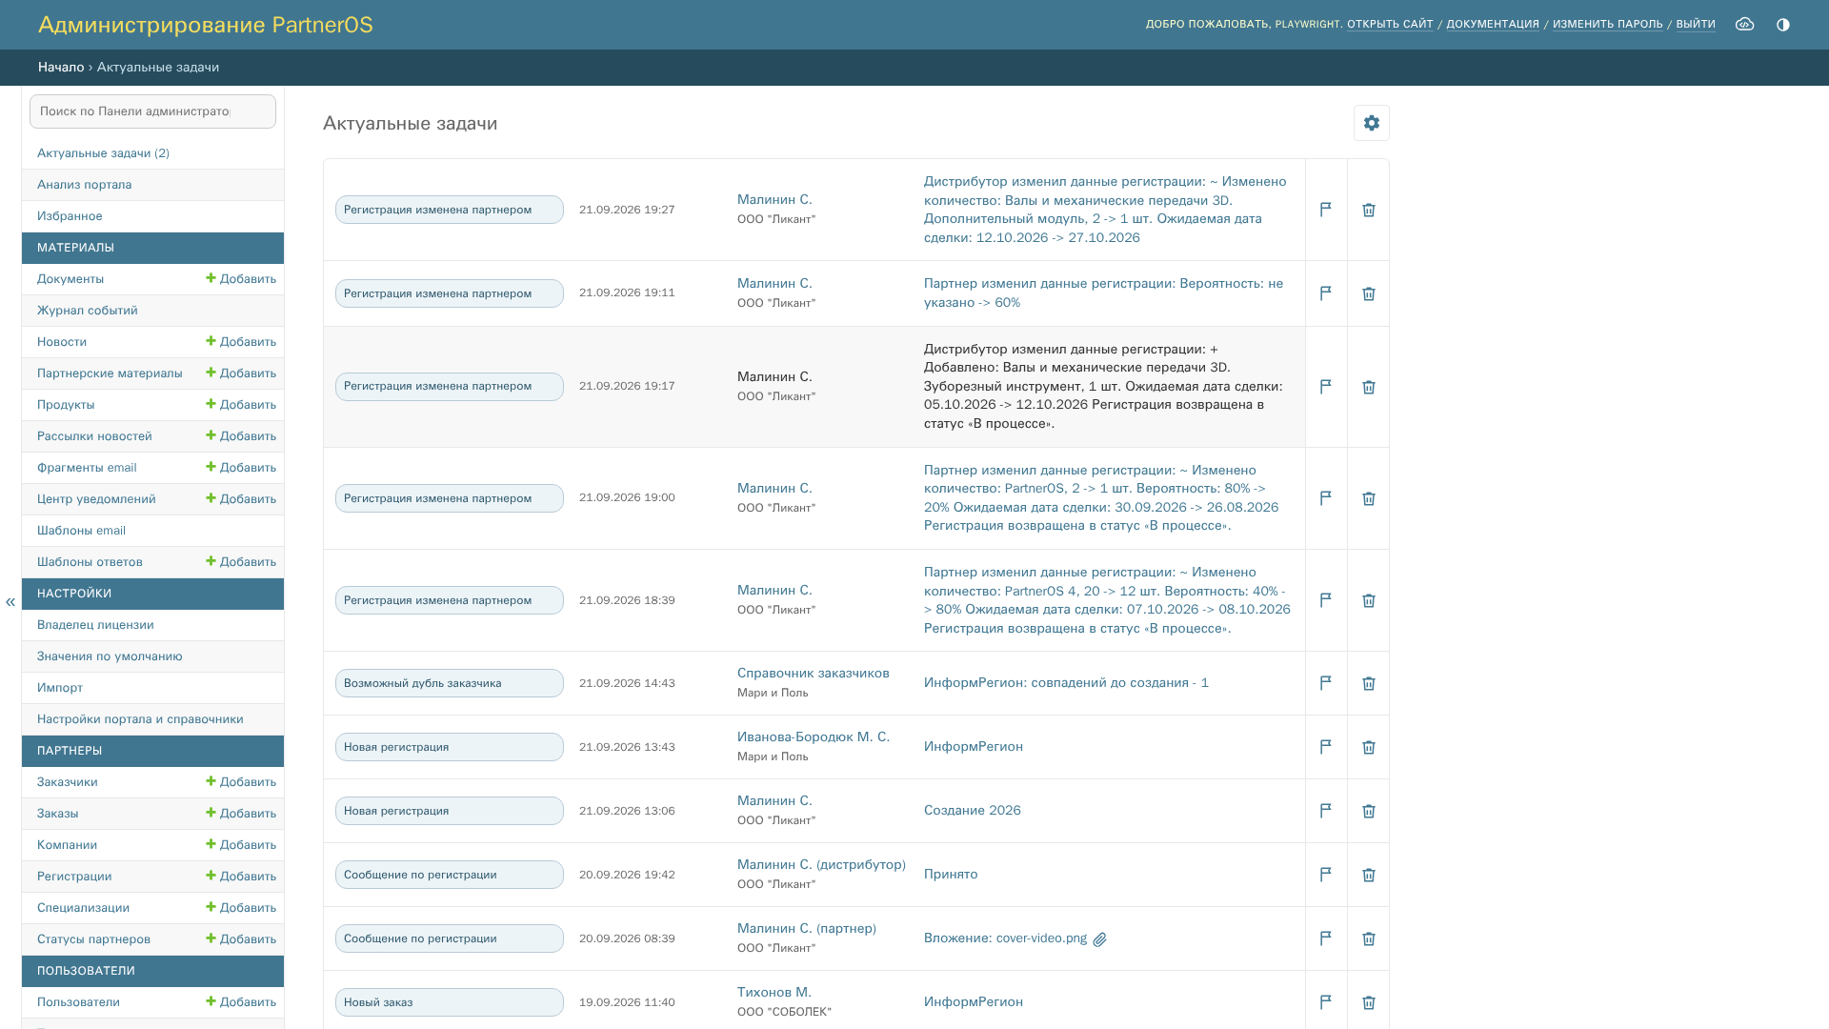
Task: Add a new Новости entry
Action: coord(241,342)
